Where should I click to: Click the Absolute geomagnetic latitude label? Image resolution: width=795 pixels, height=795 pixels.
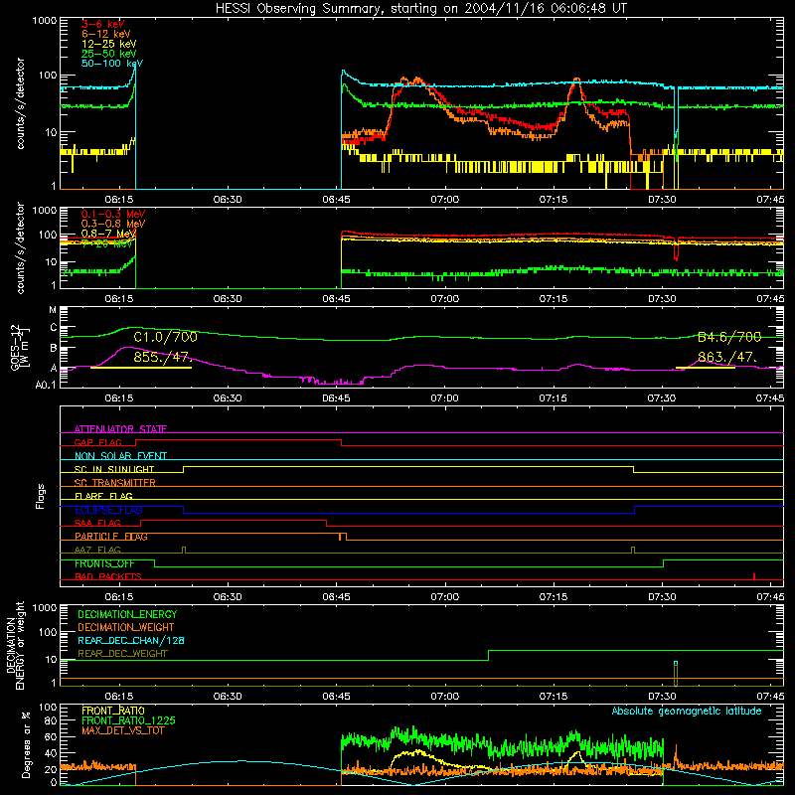(687, 711)
